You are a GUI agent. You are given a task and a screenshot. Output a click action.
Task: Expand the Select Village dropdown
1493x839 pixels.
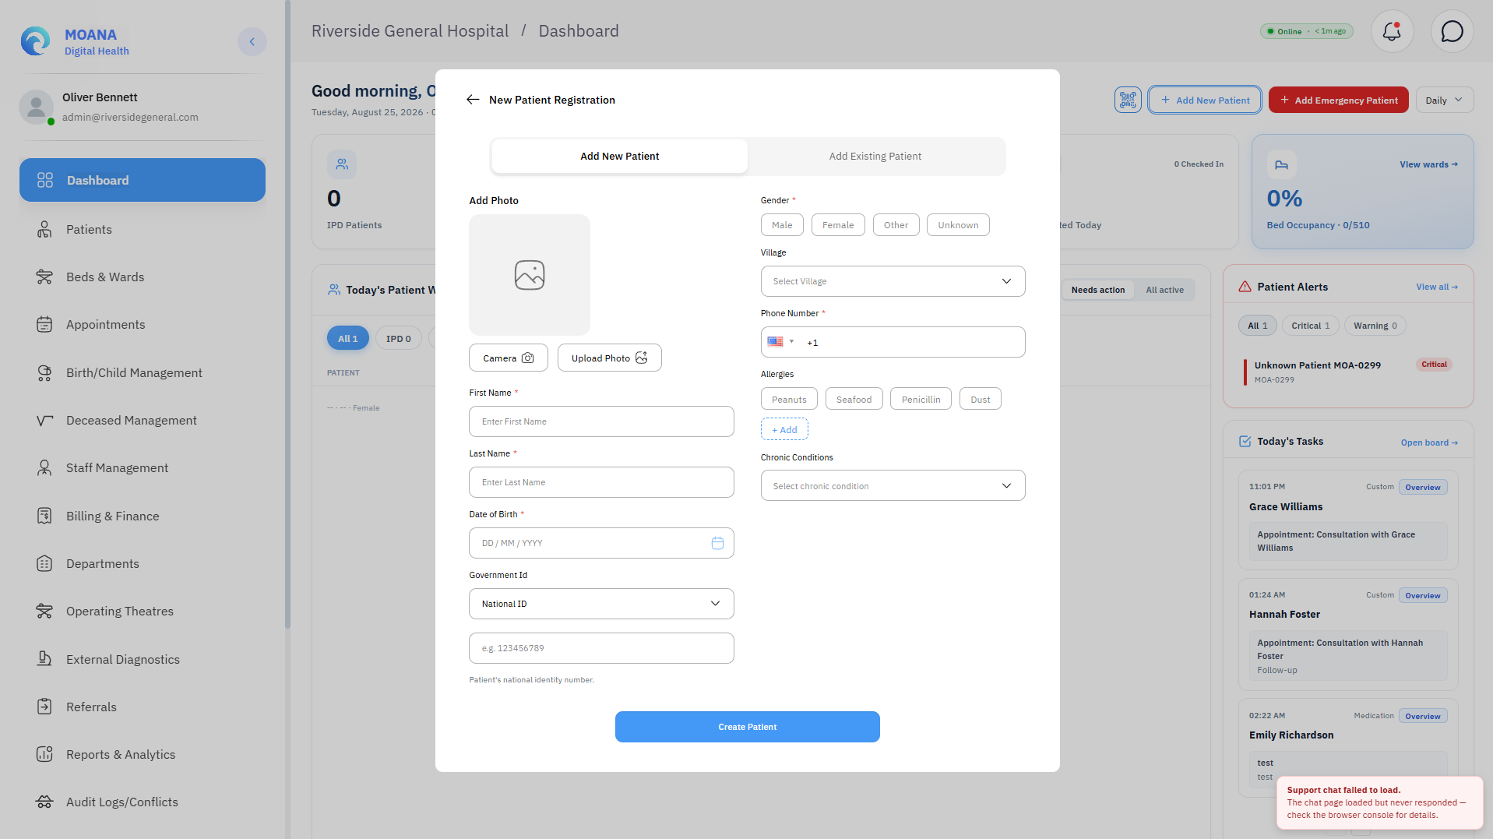point(893,281)
